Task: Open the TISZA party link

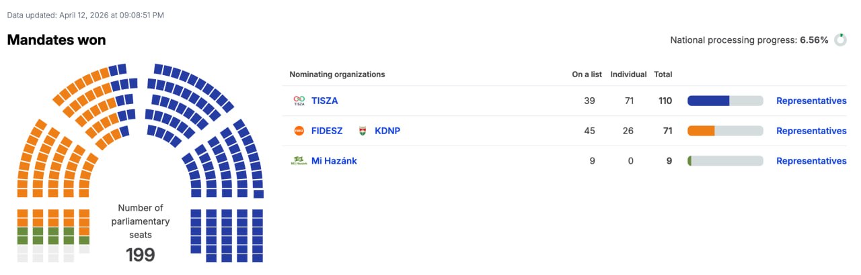Action: coord(325,101)
